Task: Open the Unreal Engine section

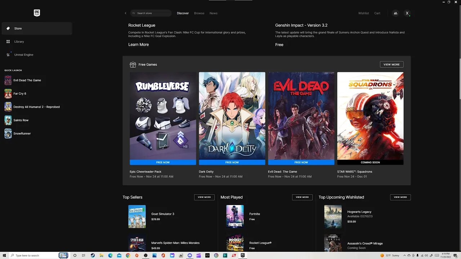Action: (37, 55)
